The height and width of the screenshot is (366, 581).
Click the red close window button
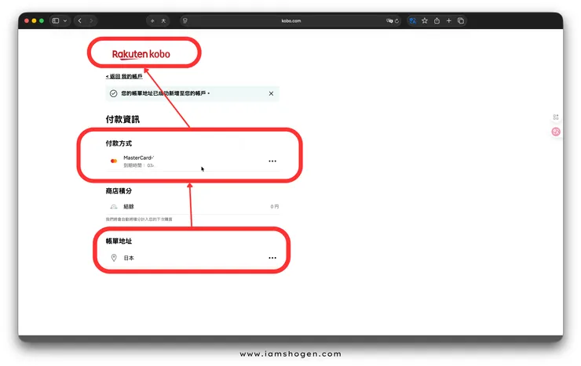(x=27, y=20)
